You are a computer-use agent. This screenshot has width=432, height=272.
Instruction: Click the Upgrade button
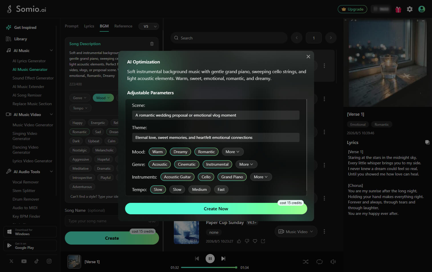(352, 9)
